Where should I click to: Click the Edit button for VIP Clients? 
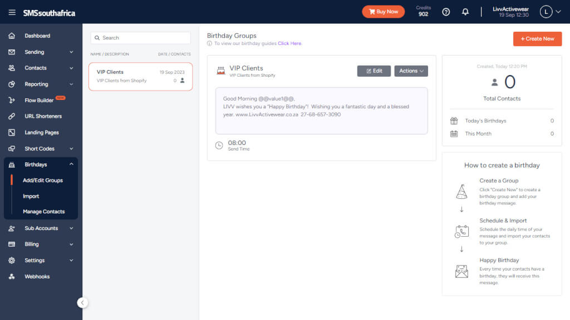click(374, 71)
